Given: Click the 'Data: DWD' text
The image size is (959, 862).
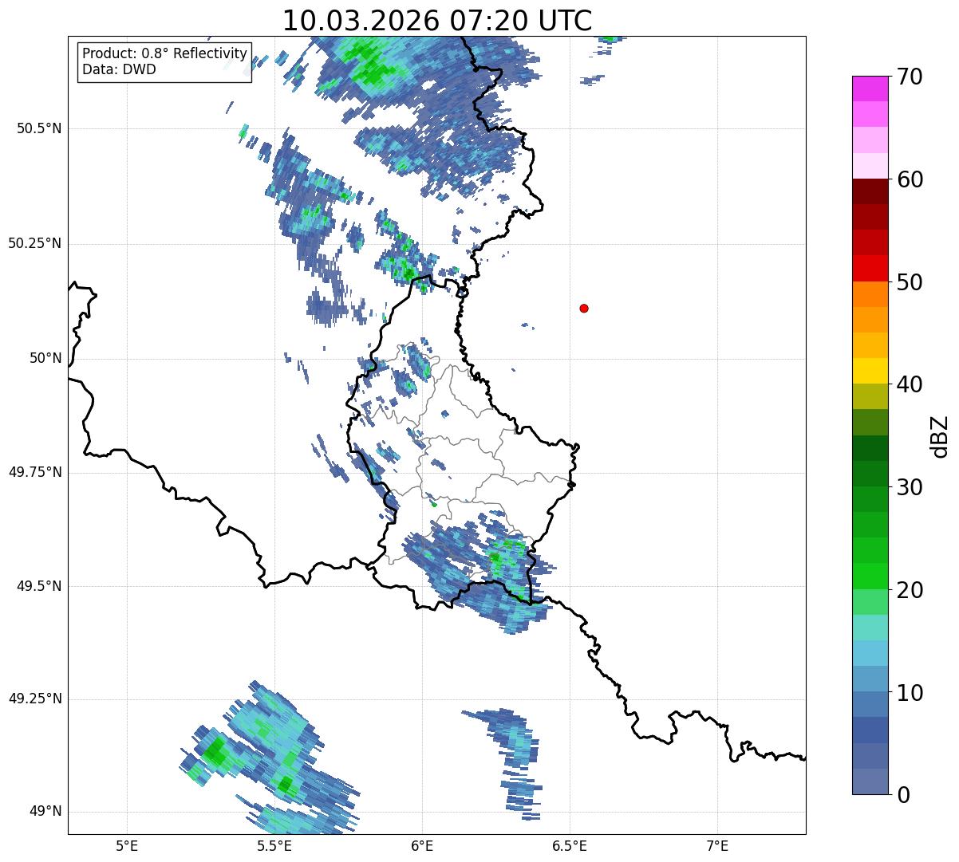Looking at the screenshot, I should coord(119,69).
